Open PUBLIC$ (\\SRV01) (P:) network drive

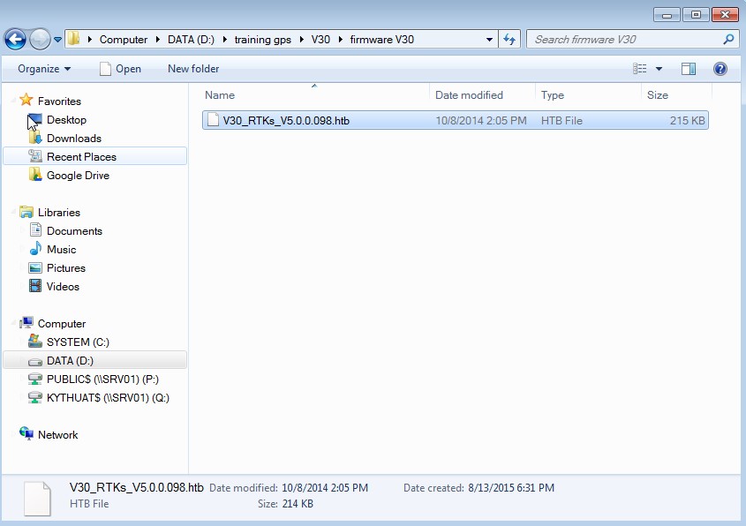pyautogui.click(x=102, y=379)
